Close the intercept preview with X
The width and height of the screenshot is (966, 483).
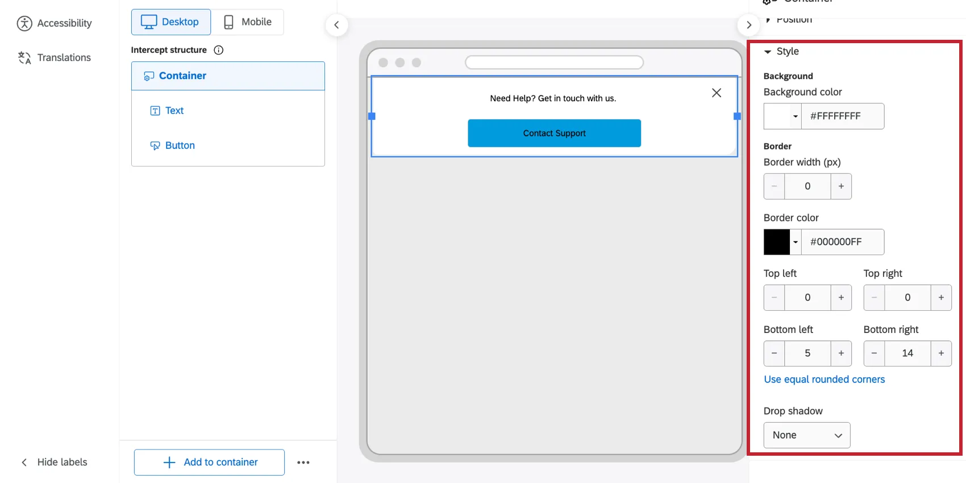[717, 93]
